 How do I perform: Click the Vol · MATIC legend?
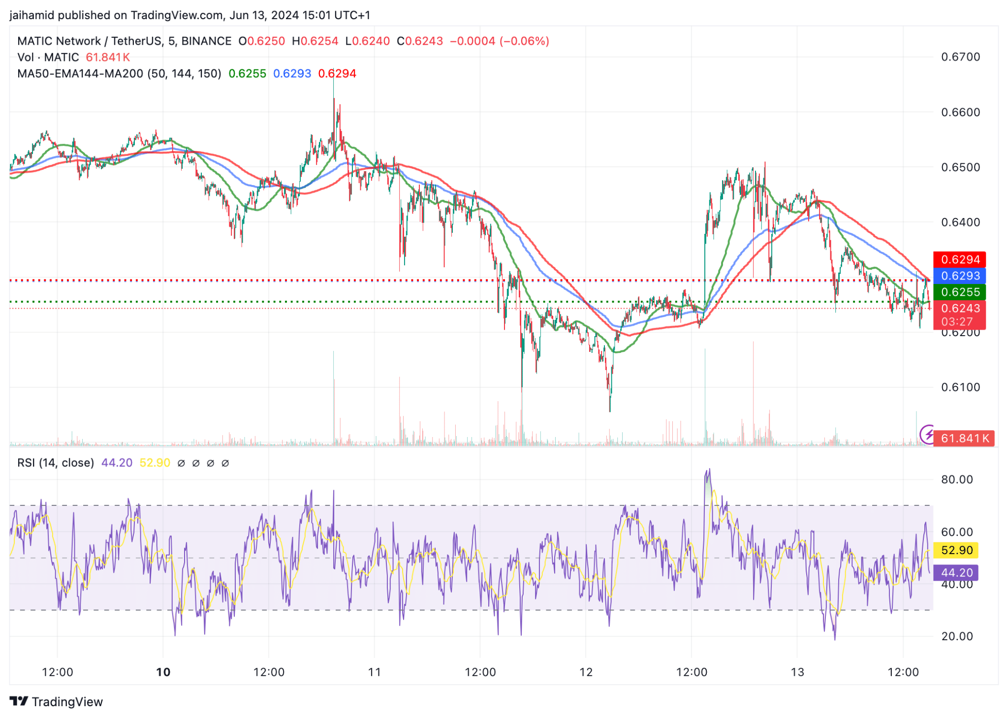pos(48,57)
